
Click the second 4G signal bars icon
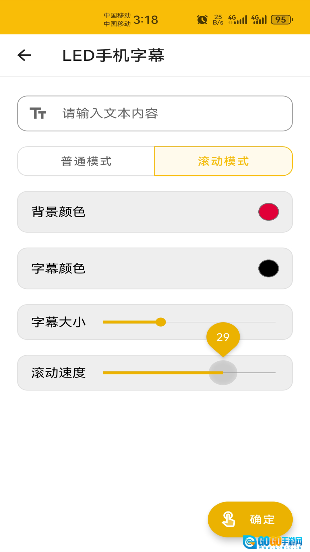pyautogui.click(x=259, y=20)
